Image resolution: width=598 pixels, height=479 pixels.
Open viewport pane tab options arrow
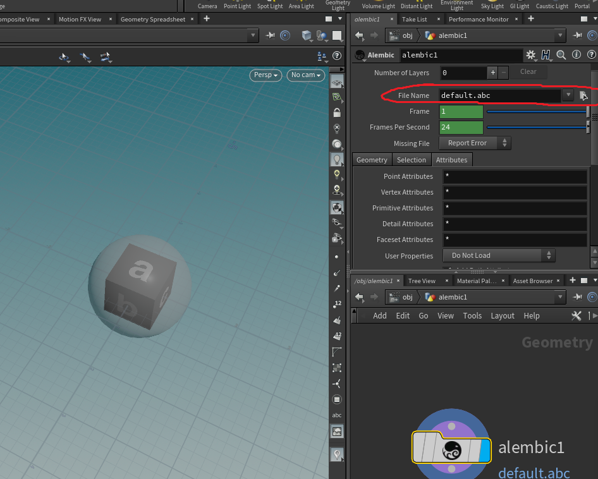click(340, 19)
